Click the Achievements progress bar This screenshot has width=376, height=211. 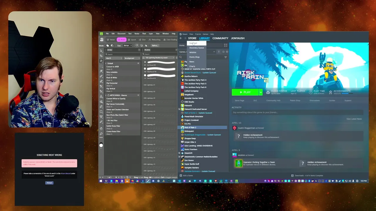(347, 93)
